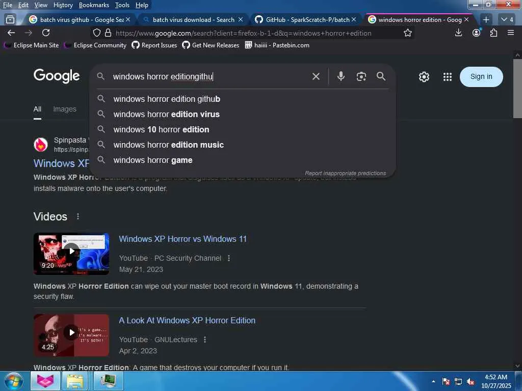Open the View menu
The image size is (522, 391).
tap(41, 5)
